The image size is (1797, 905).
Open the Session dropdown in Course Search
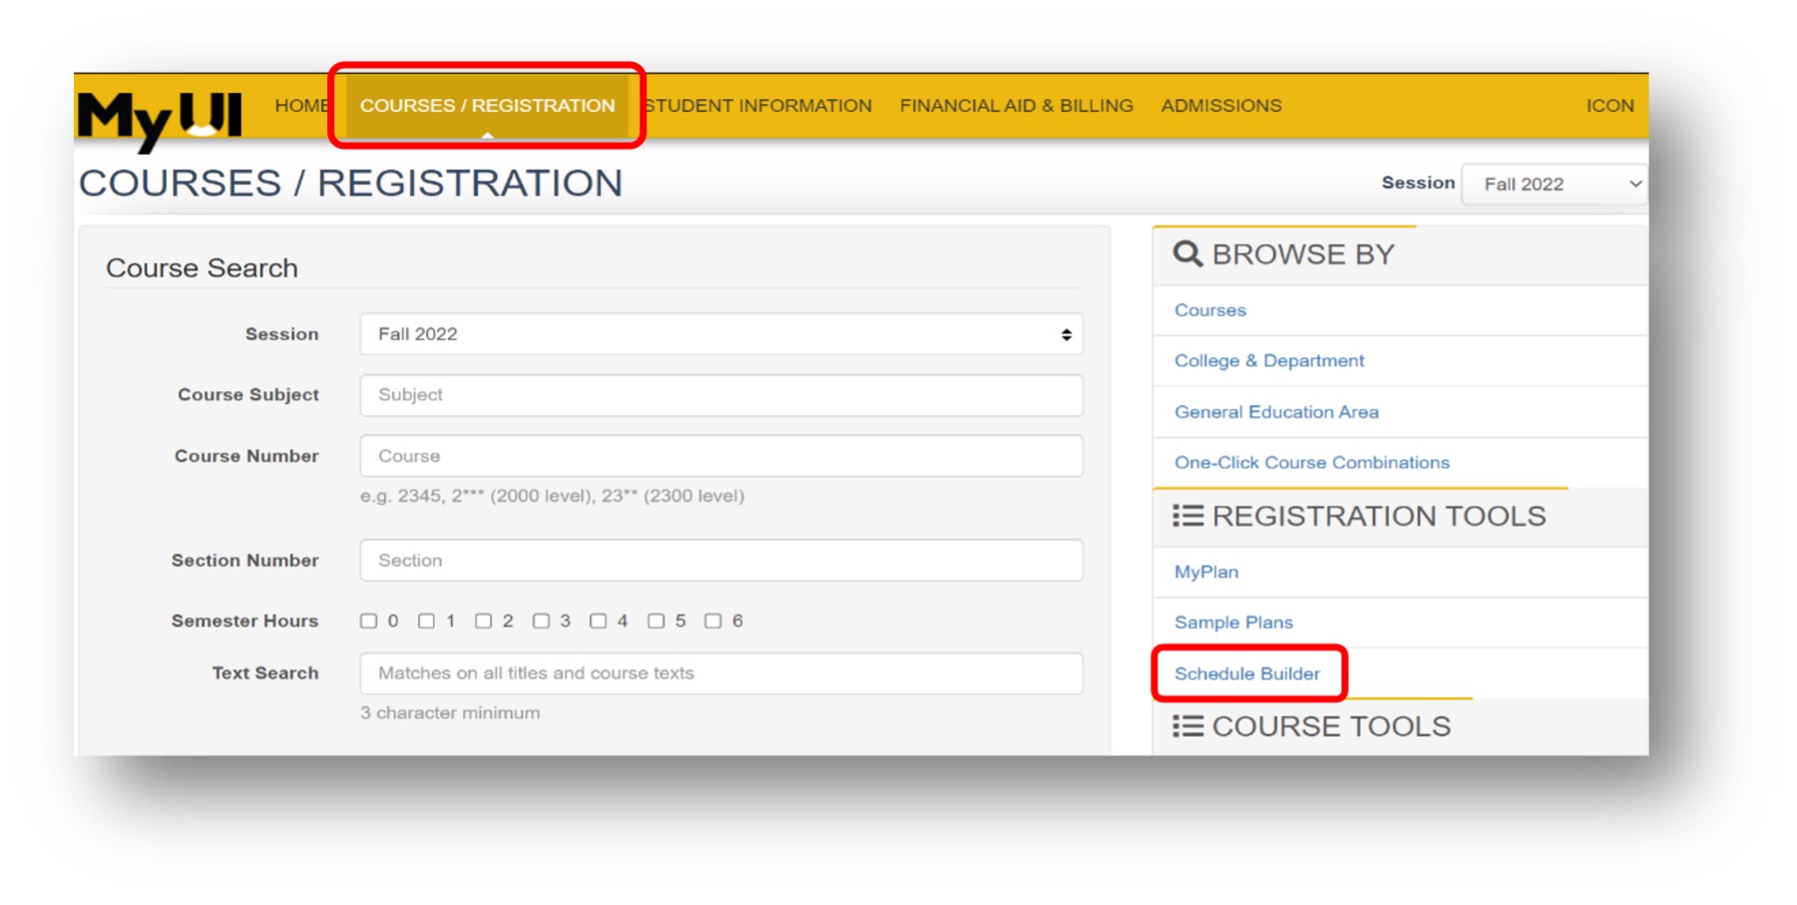click(x=720, y=334)
